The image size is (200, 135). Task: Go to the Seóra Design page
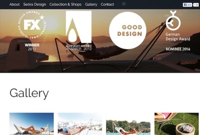[x=35, y=4]
